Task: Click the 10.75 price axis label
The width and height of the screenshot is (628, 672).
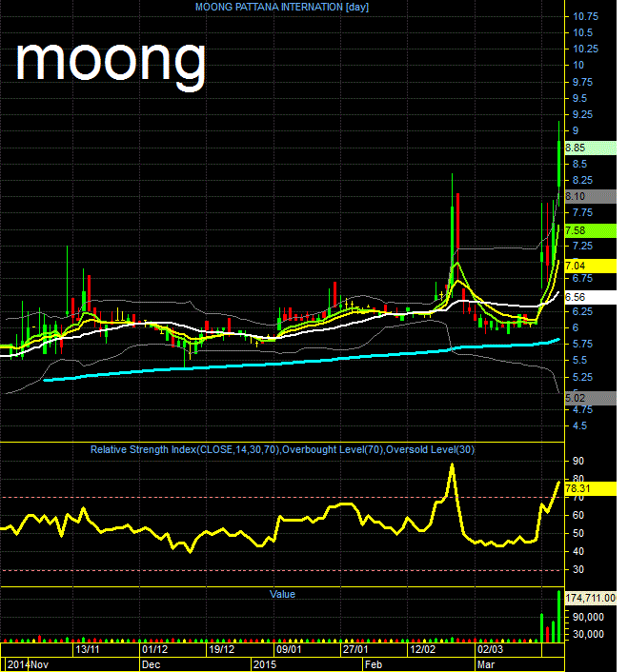Action: (x=585, y=17)
